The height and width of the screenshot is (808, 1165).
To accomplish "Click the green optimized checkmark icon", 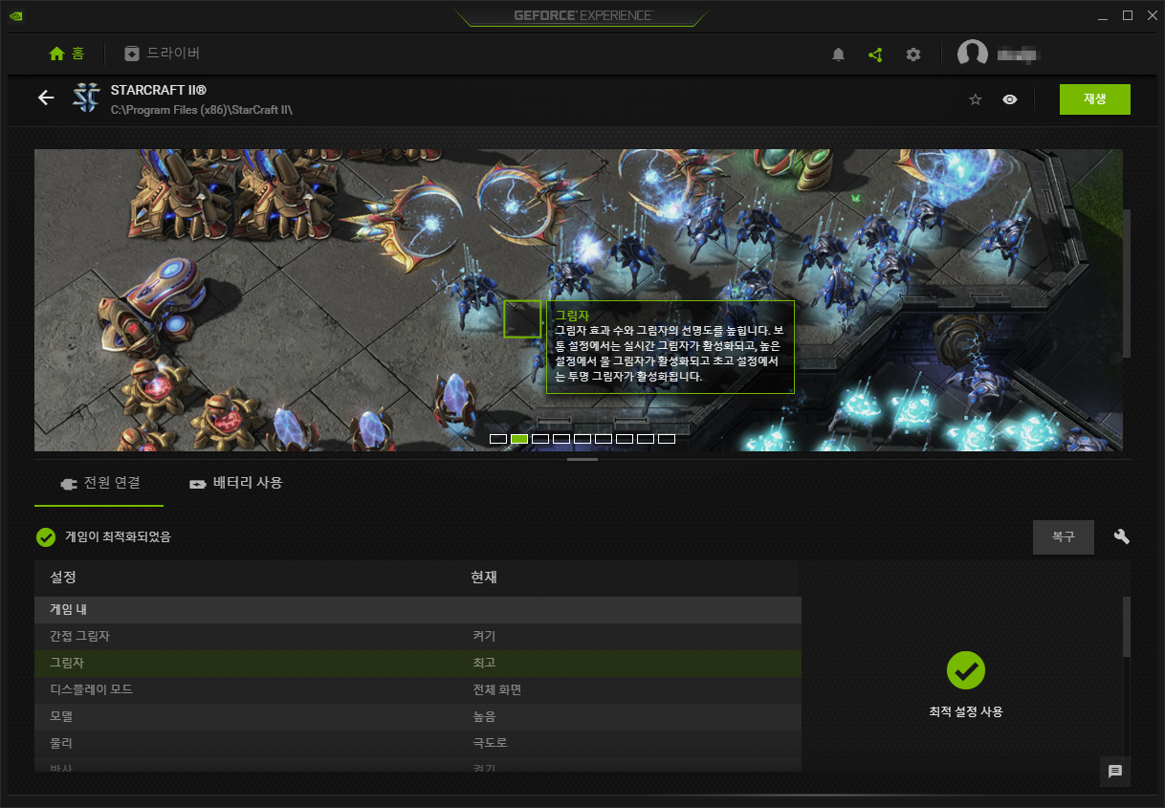I will point(45,537).
